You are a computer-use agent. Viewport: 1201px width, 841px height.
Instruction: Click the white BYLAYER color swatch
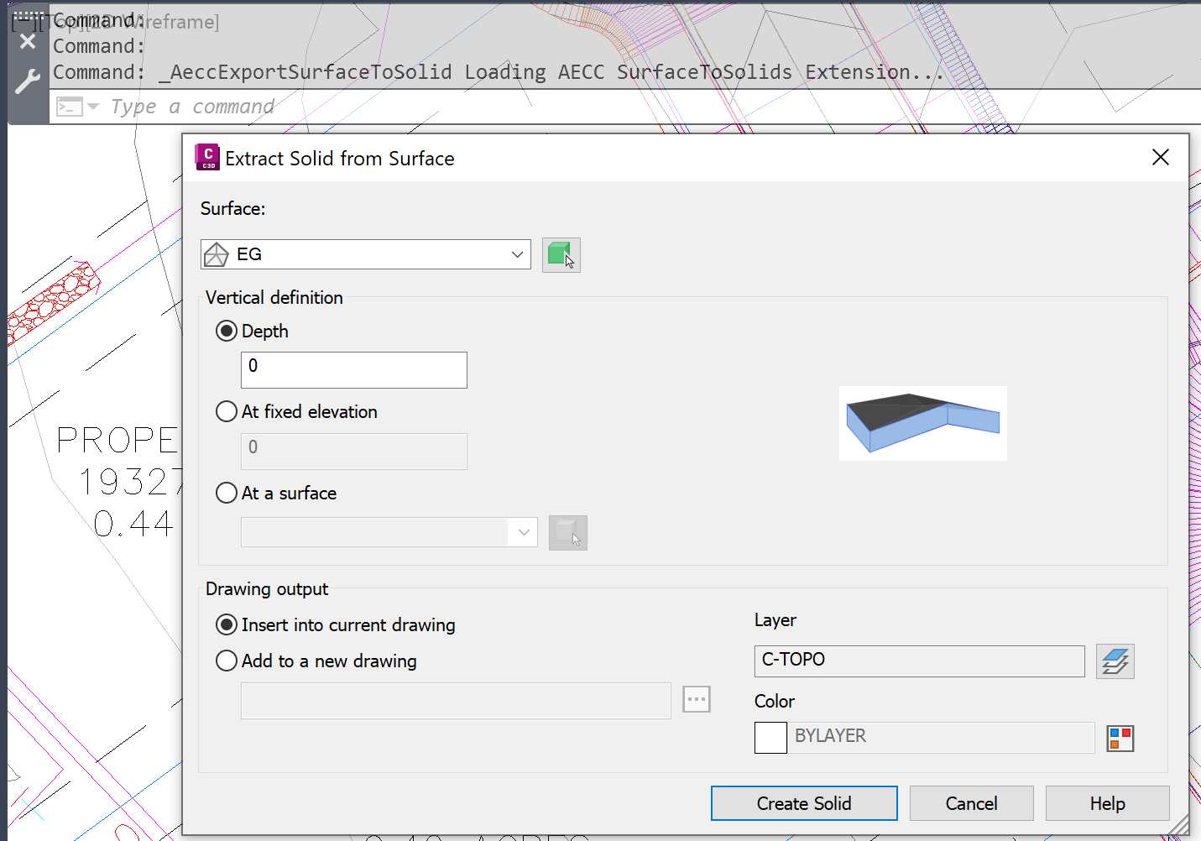pos(770,737)
